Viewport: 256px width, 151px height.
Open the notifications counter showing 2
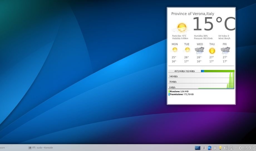point(204,148)
